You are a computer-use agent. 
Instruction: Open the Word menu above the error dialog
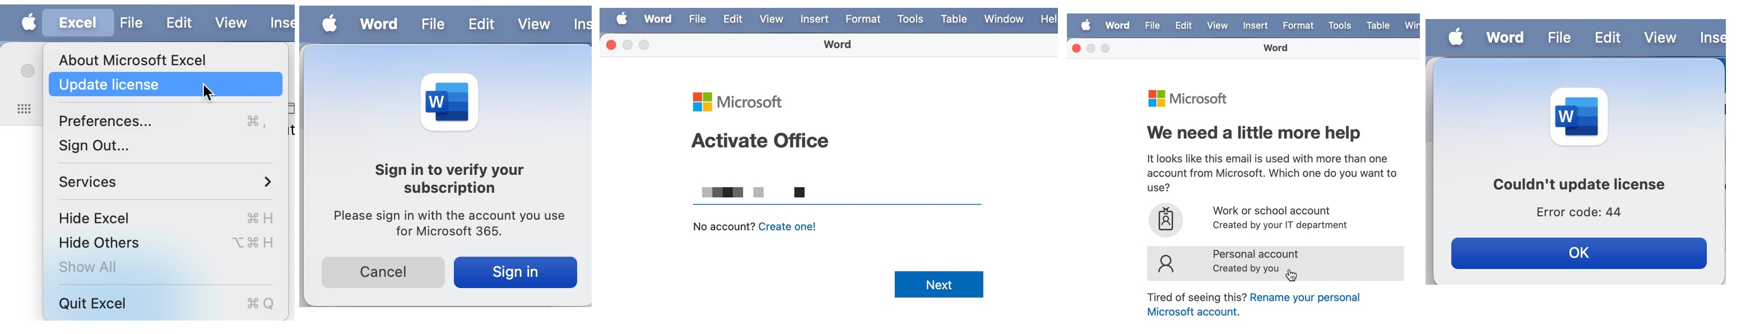pos(1505,38)
